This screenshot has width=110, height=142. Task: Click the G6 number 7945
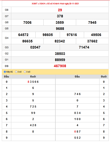[92, 22]
